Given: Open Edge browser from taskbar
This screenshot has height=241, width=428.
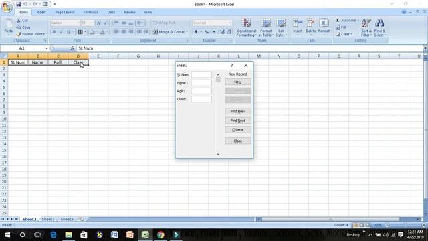Looking at the screenshot, I should click(x=53, y=235).
